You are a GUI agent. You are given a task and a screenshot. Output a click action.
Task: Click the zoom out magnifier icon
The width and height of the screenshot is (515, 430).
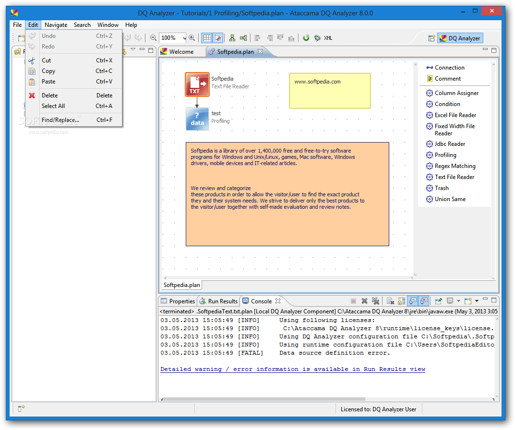(153, 38)
